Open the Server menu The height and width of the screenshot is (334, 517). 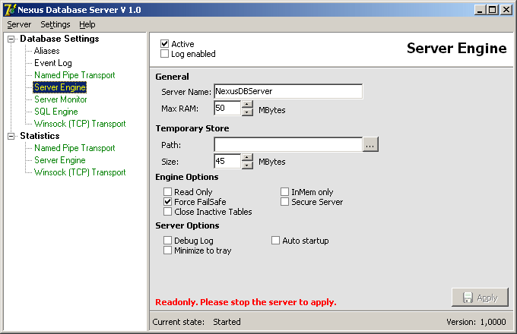click(19, 24)
